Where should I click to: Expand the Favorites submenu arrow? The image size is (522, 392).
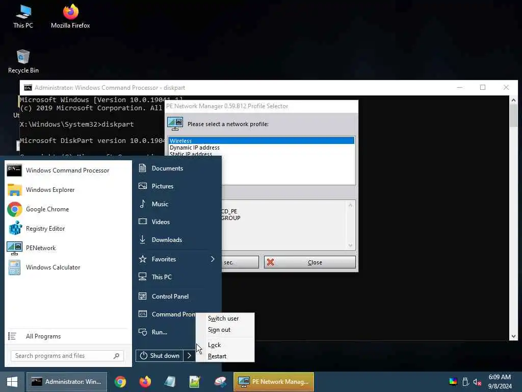tap(213, 259)
